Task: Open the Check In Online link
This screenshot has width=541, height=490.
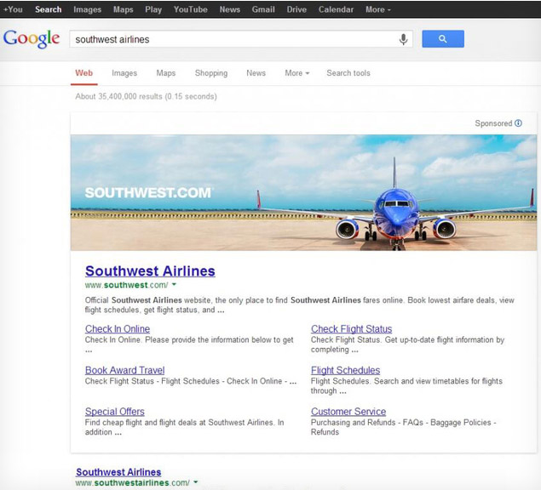Action: point(118,329)
